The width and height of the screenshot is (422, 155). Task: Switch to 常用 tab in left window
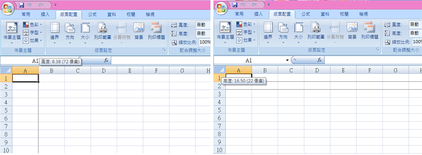(x=26, y=14)
